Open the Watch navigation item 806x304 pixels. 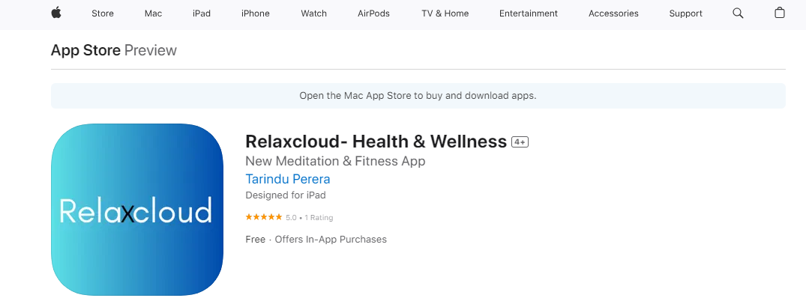pos(313,13)
